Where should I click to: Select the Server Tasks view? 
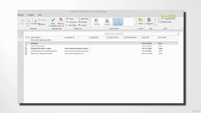click(x=118, y=22)
